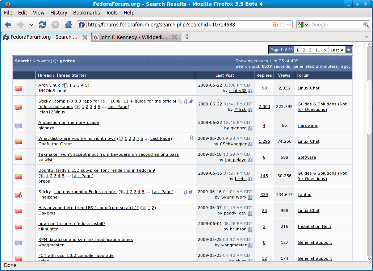The image size is (373, 271).
Task: View replies count 2,003 for compiz thread
Action: click(264, 107)
